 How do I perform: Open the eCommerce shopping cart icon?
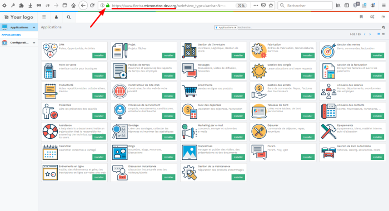(x=189, y=91)
